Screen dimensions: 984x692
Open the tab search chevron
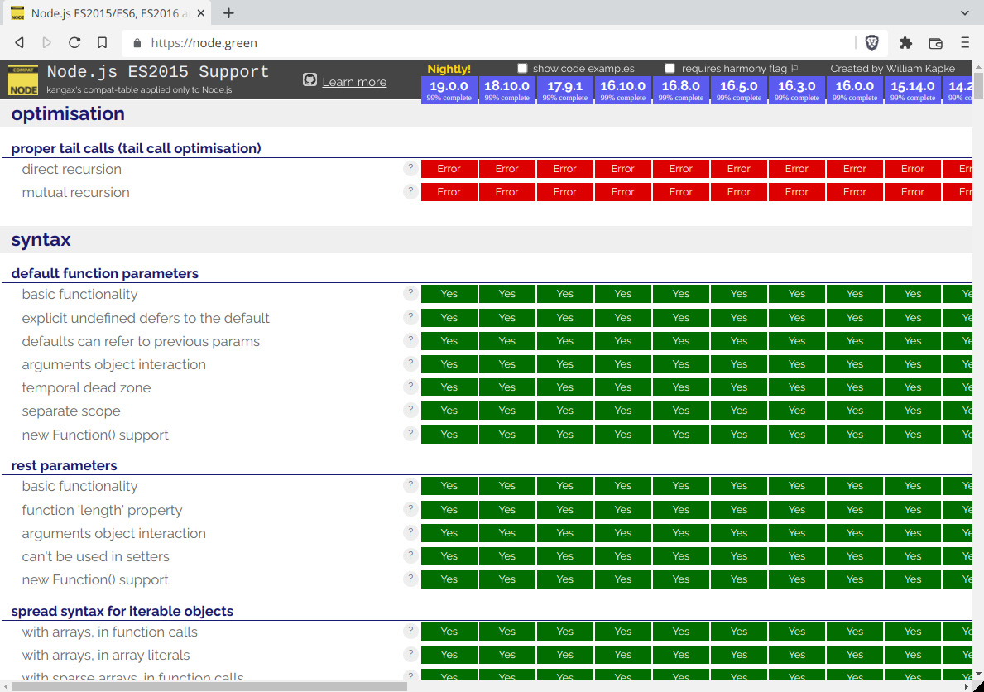click(965, 12)
